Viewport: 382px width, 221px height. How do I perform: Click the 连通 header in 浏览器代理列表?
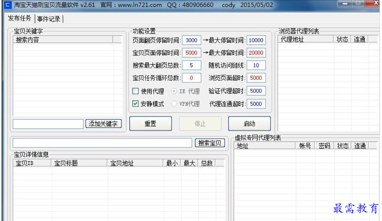tap(359, 39)
